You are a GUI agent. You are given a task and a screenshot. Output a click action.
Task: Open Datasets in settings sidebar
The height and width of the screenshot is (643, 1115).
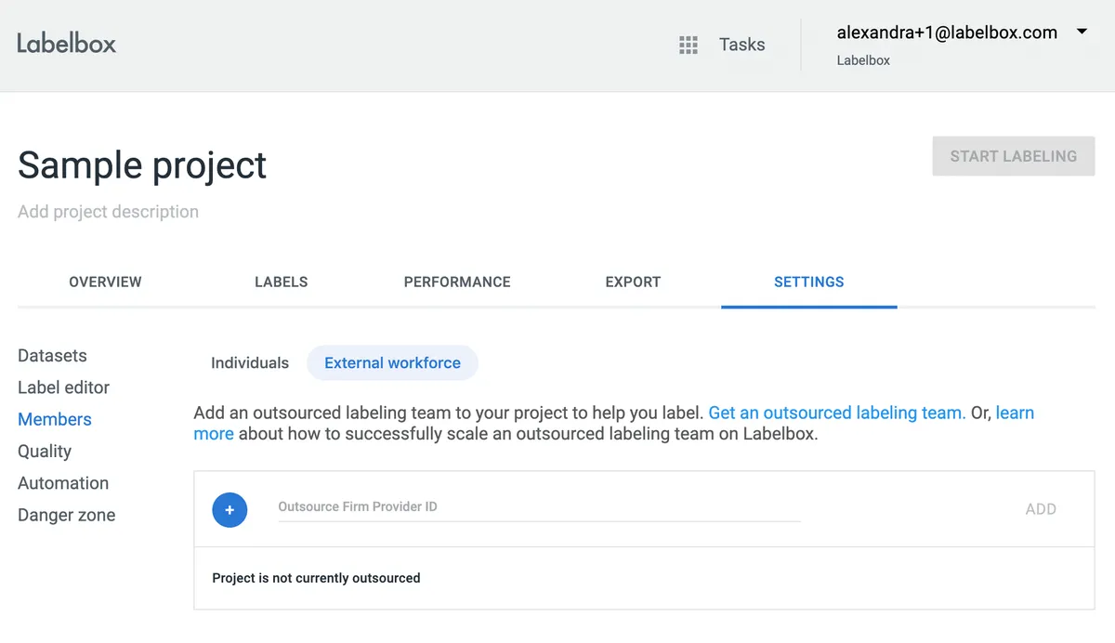pos(52,356)
